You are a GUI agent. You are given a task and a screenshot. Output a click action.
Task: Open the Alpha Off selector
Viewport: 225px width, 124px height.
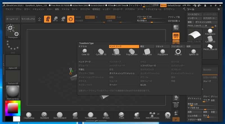[13, 62]
